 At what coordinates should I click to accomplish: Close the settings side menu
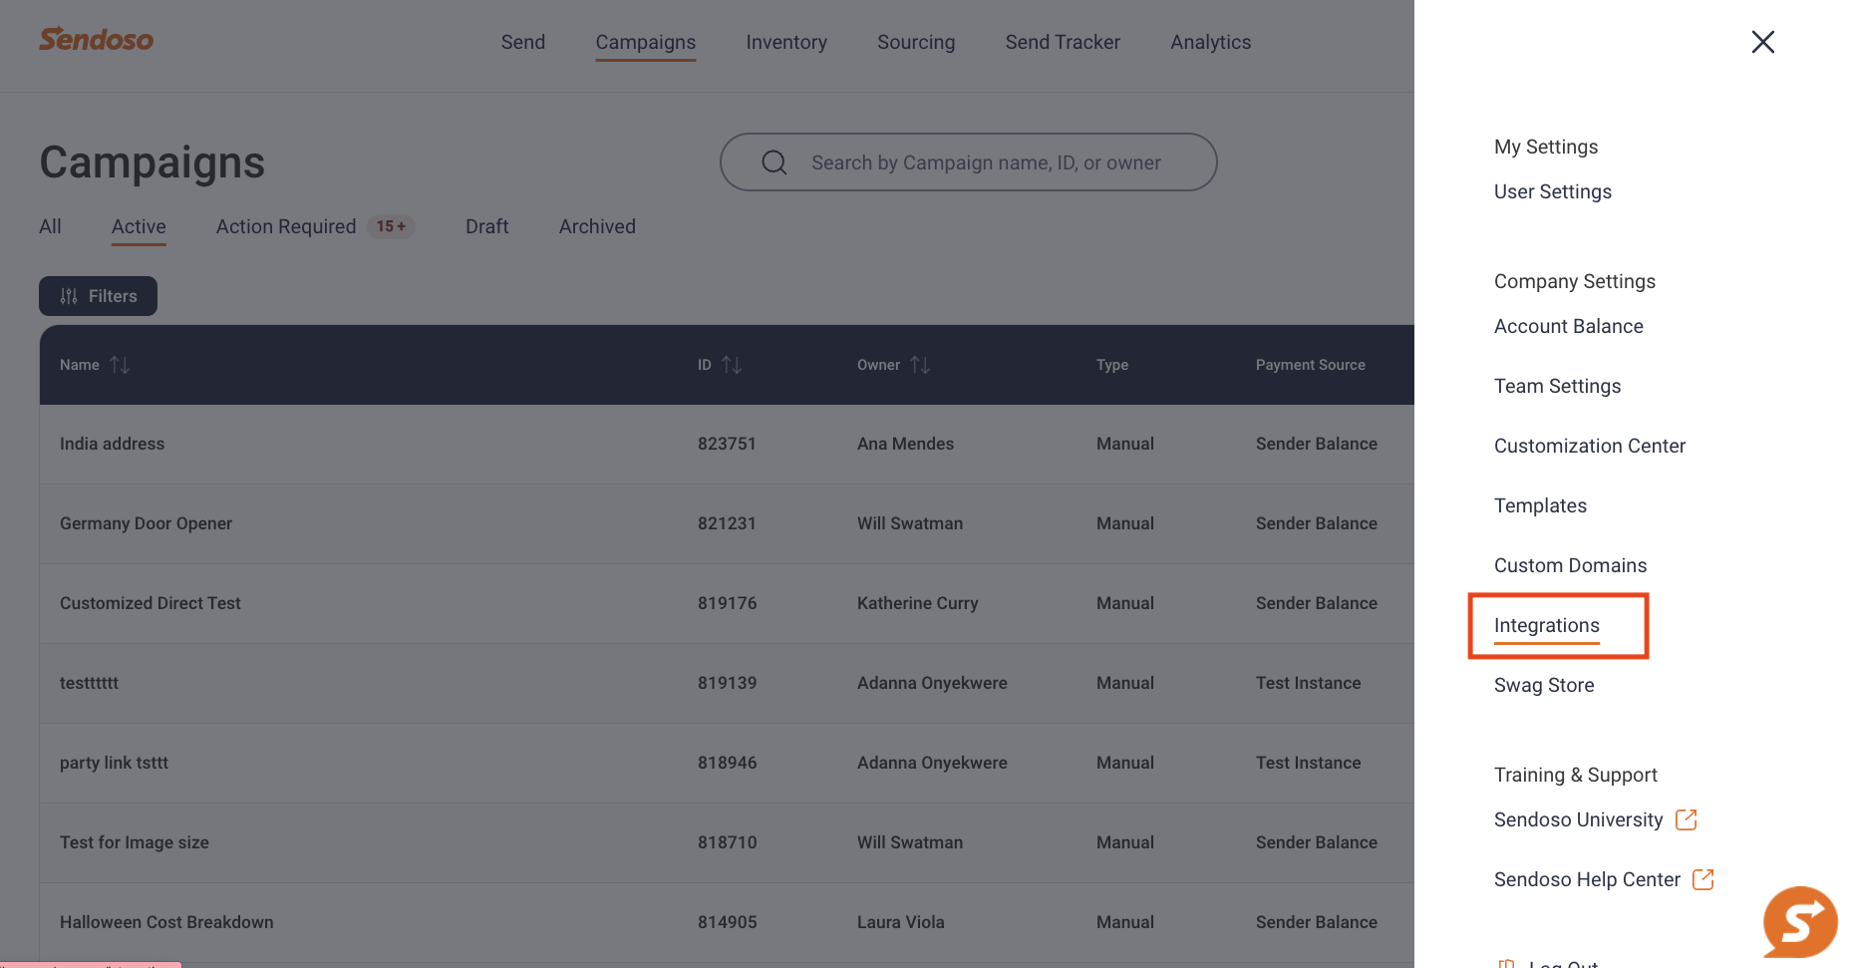pos(1762,42)
